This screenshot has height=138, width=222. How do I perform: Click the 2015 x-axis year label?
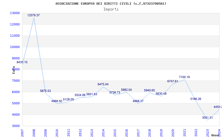(115, 133)
